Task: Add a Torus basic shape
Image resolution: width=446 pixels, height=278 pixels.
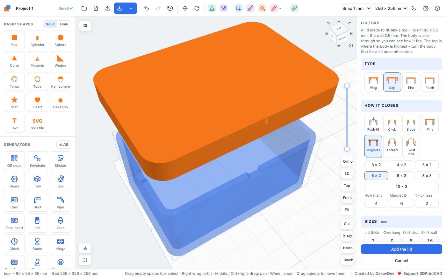Action: pos(14,82)
